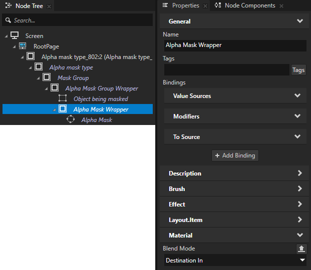Viewport: 311px width, 270px height.
Task: Expand the Value Sources bindings section
Action: click(x=235, y=95)
